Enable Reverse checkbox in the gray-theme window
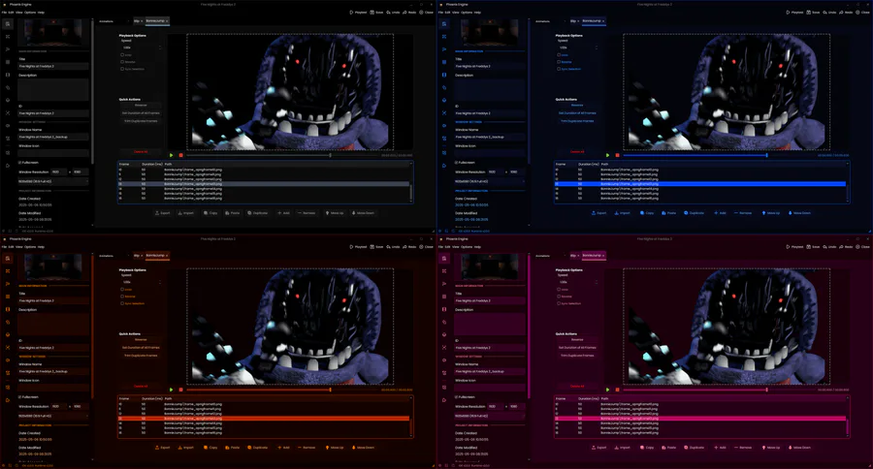This screenshot has height=469, width=873. (122, 62)
